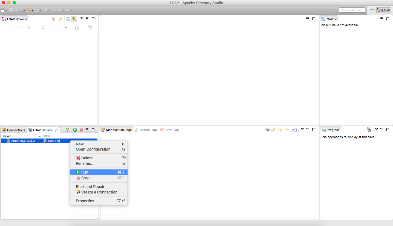Click the Refresh icon in LDAP Browser
Image resolution: width=393 pixels, height=226 pixels.
(60, 19)
